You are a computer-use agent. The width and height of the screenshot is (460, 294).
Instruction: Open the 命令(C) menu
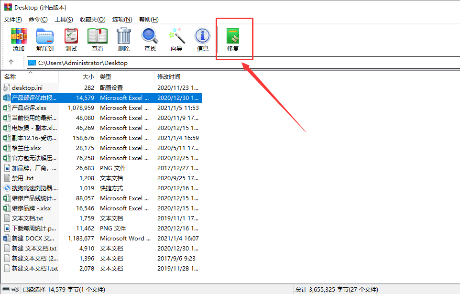pos(38,20)
